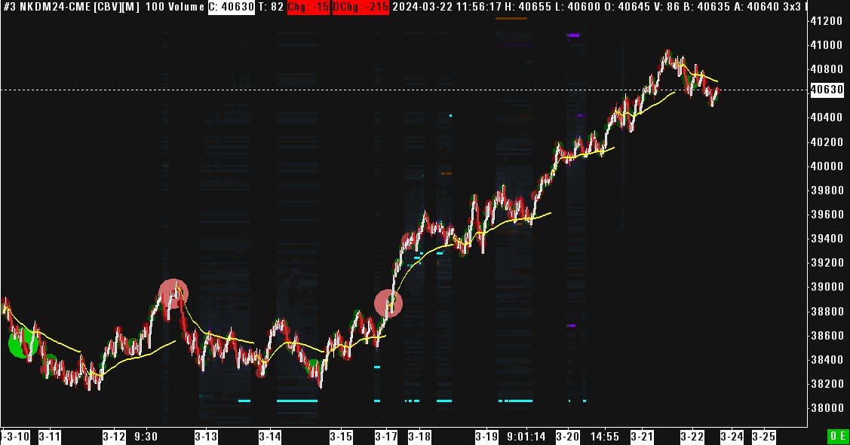Screen dimensions: 850x445
Task: Click the green 'O E' indicator box
Action: click(838, 436)
